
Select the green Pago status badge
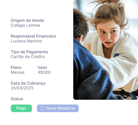click(x=21, y=108)
